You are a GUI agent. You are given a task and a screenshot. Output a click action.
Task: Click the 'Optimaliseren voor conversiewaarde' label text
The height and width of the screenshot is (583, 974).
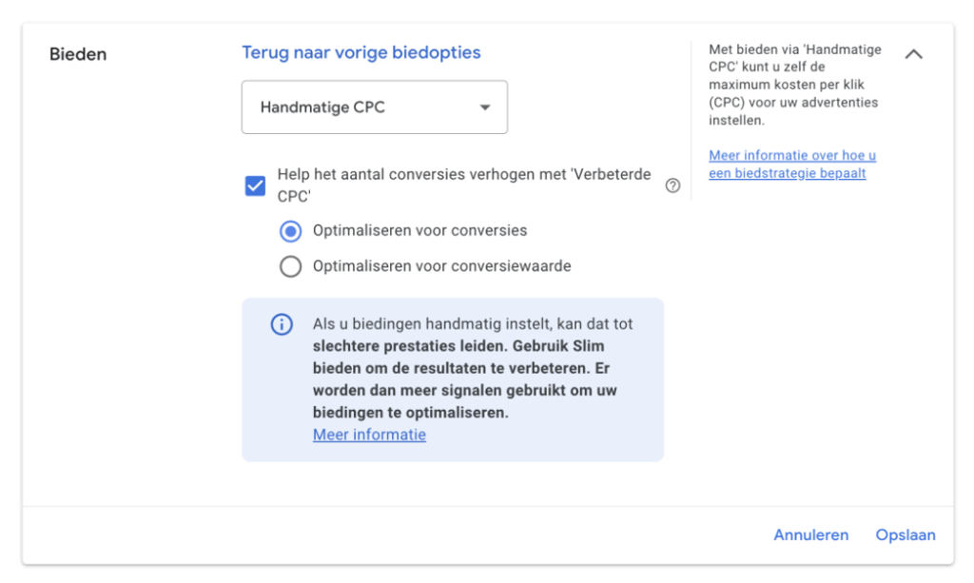tap(441, 266)
